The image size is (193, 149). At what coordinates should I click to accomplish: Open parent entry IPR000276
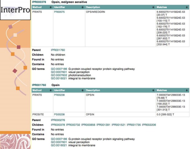click(58, 120)
